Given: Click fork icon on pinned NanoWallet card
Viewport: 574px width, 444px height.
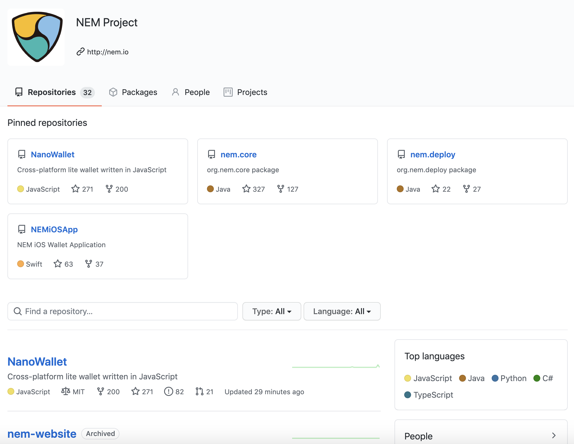Looking at the screenshot, I should [109, 189].
